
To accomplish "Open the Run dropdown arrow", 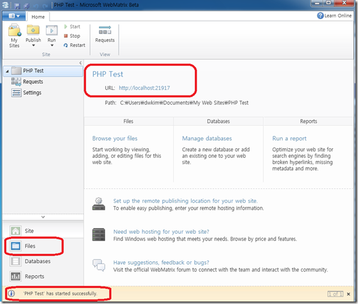I will [52, 45].
